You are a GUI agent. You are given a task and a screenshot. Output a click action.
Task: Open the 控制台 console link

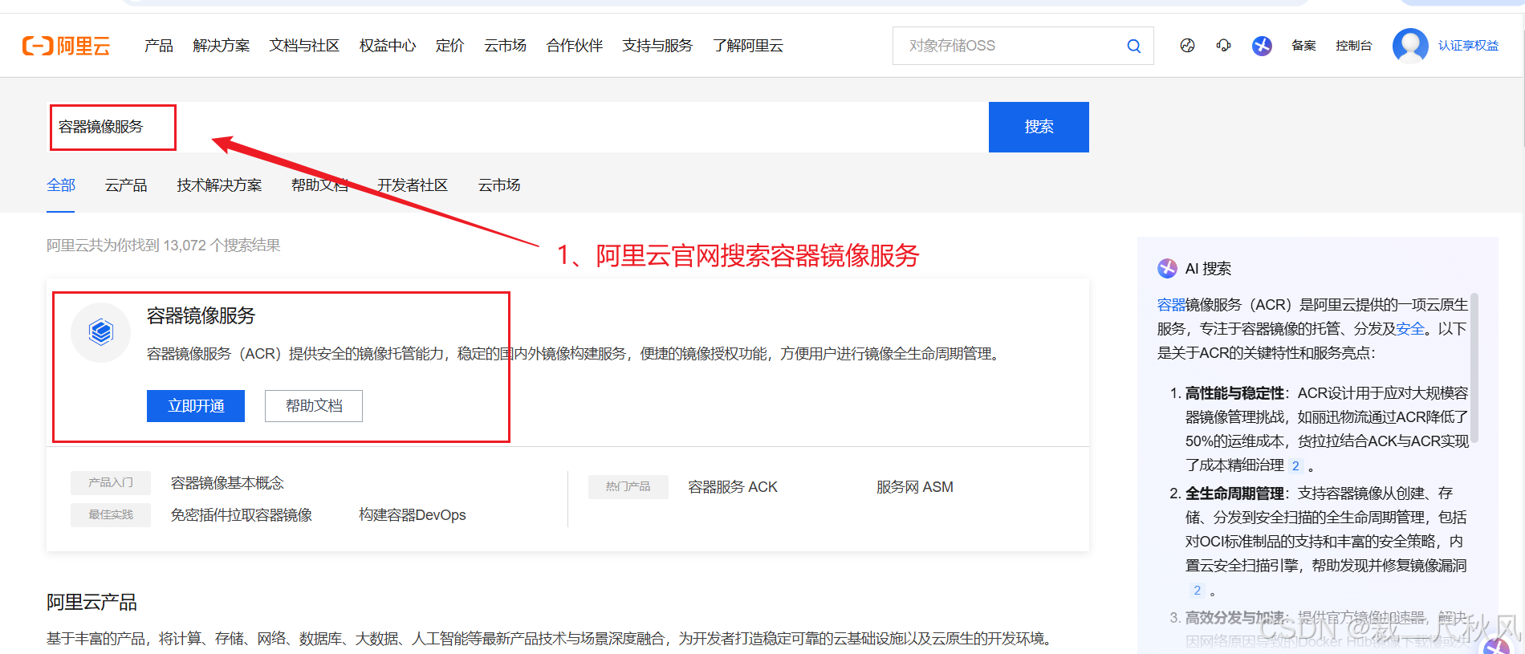click(1353, 46)
